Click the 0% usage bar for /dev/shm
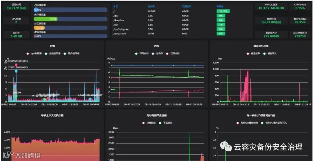313x161 pixels. click(221, 20)
